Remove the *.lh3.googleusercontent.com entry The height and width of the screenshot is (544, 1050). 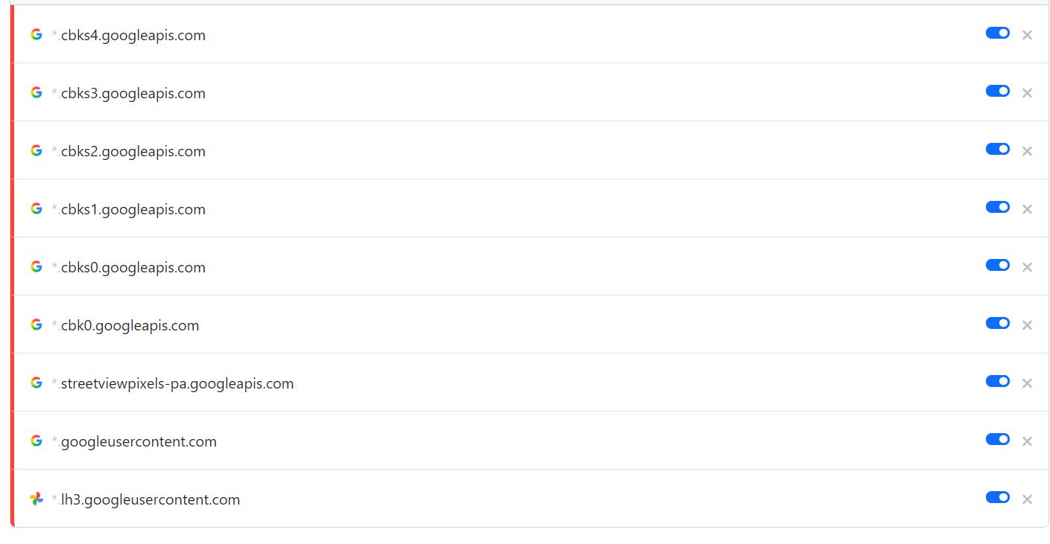click(1027, 499)
